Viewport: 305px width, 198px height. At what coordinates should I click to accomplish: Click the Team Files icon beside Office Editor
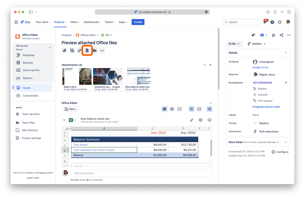[x=95, y=51]
